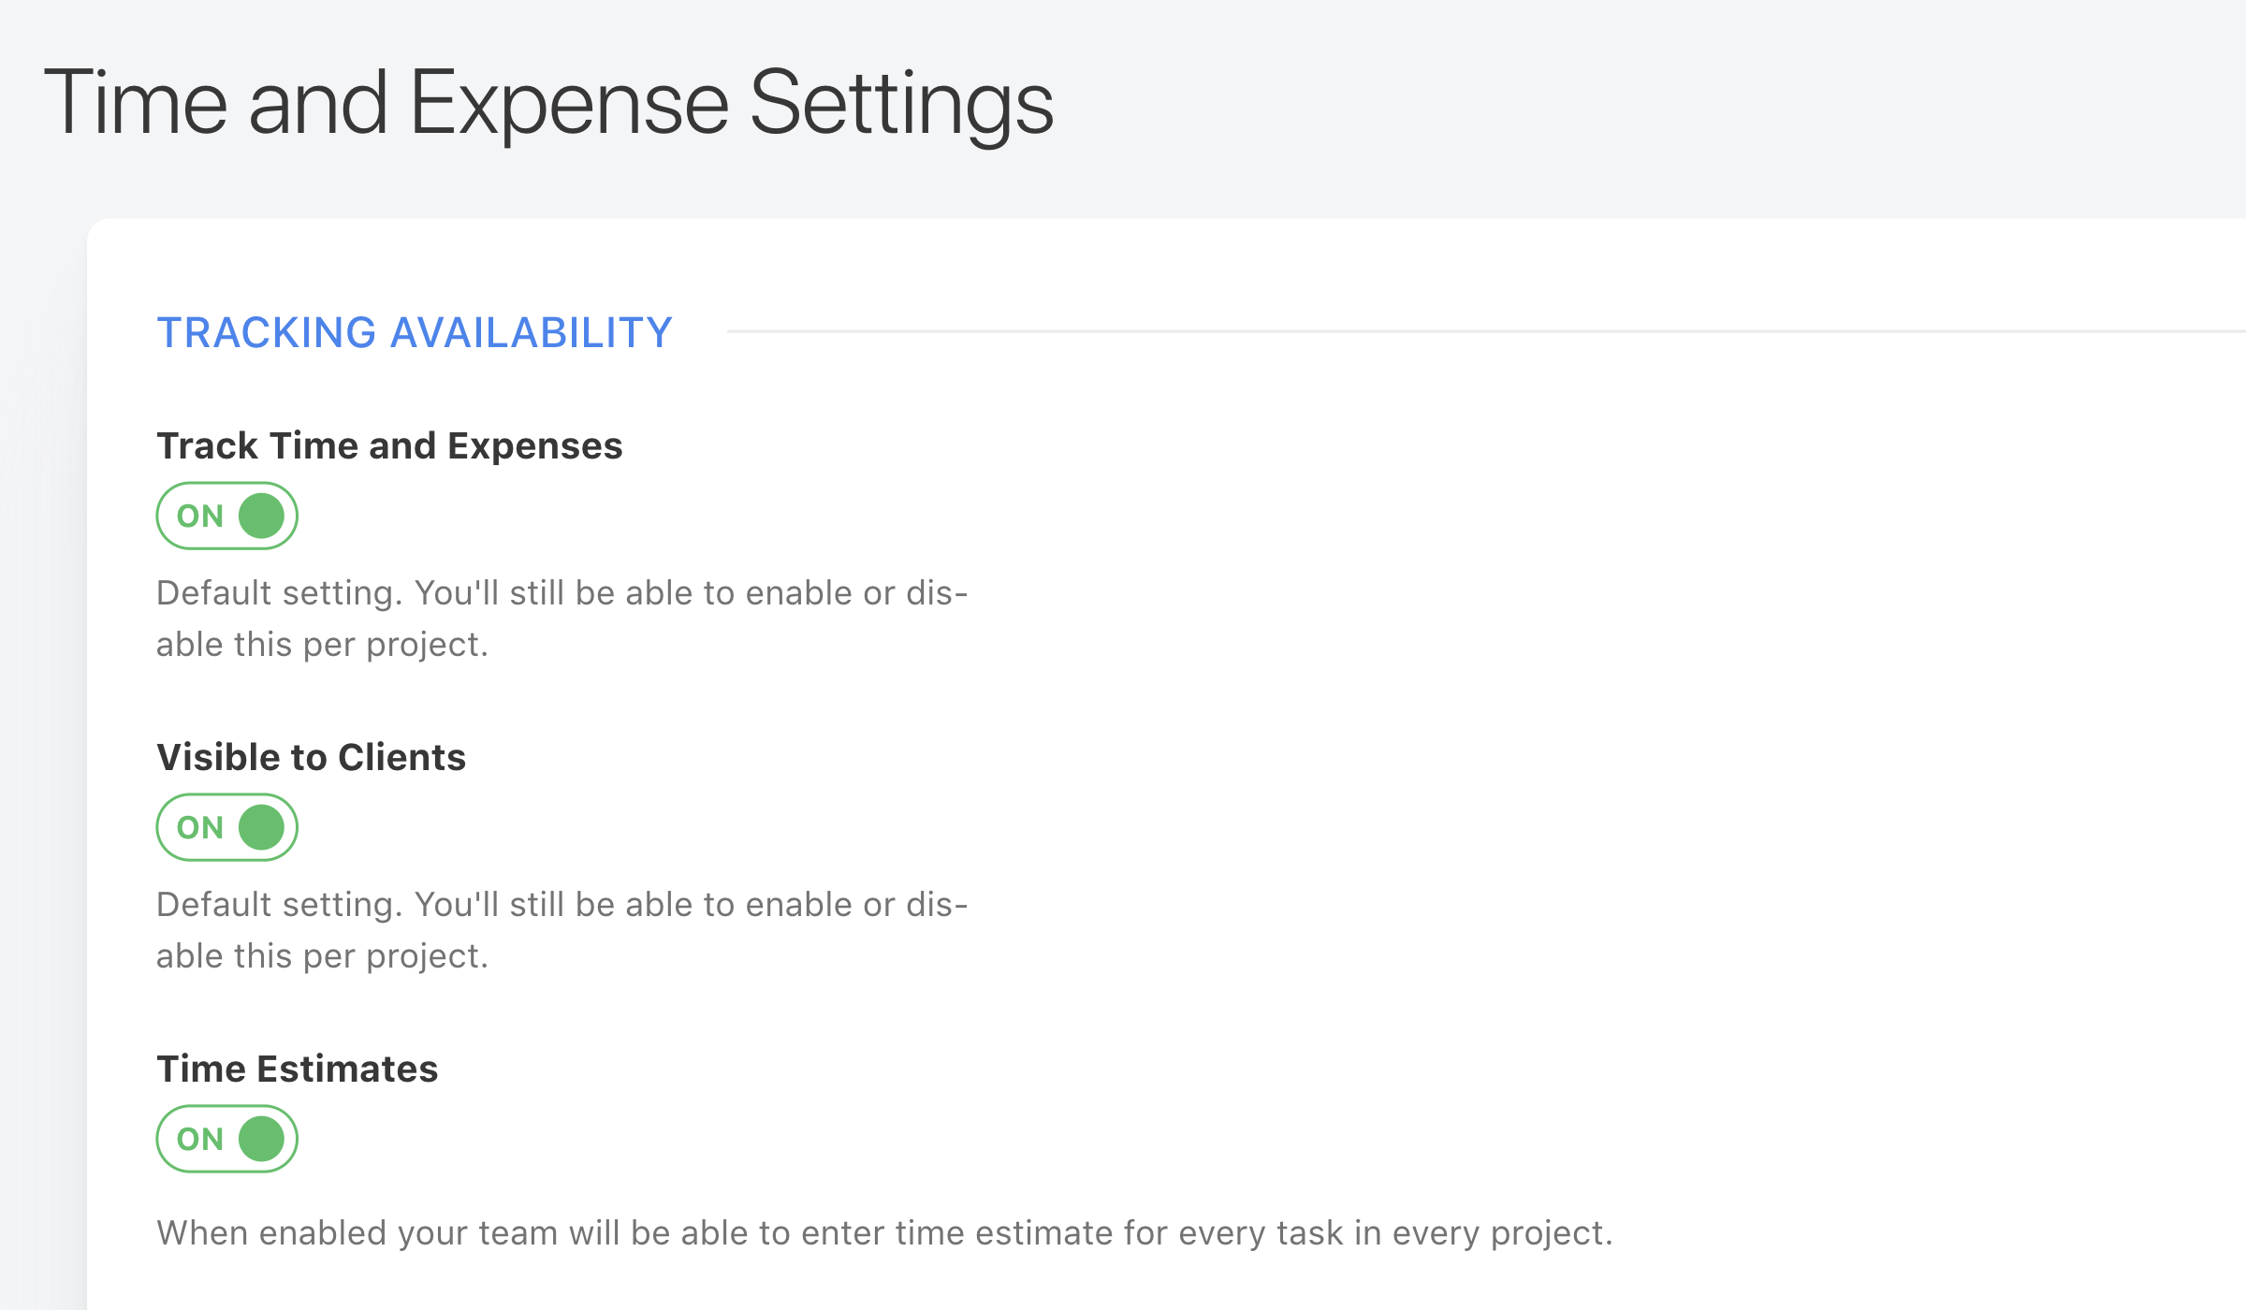The height and width of the screenshot is (1310, 2246).
Task: Select the Track Time and Expenses label
Action: tap(389, 445)
